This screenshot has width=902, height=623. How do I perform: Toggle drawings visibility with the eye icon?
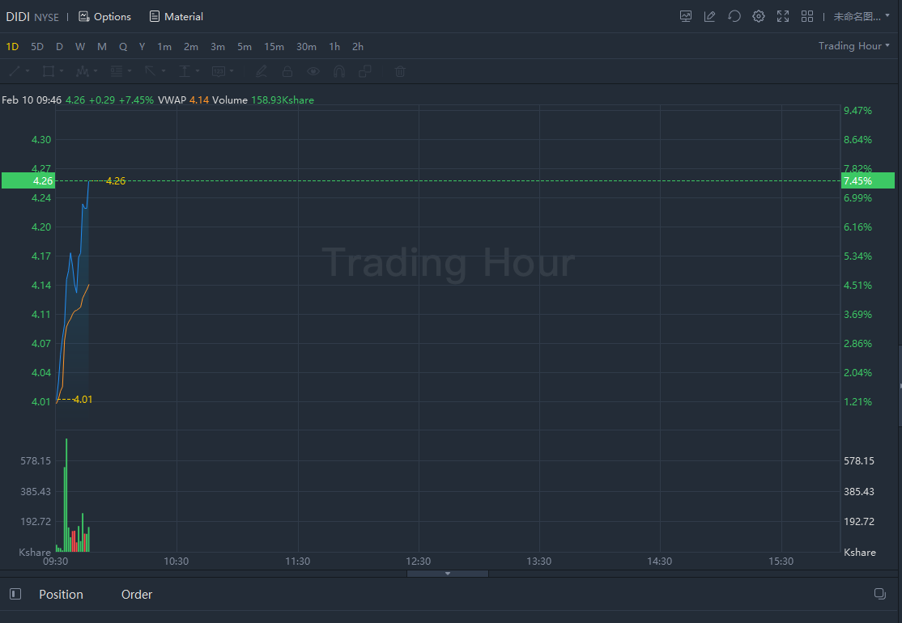[313, 71]
